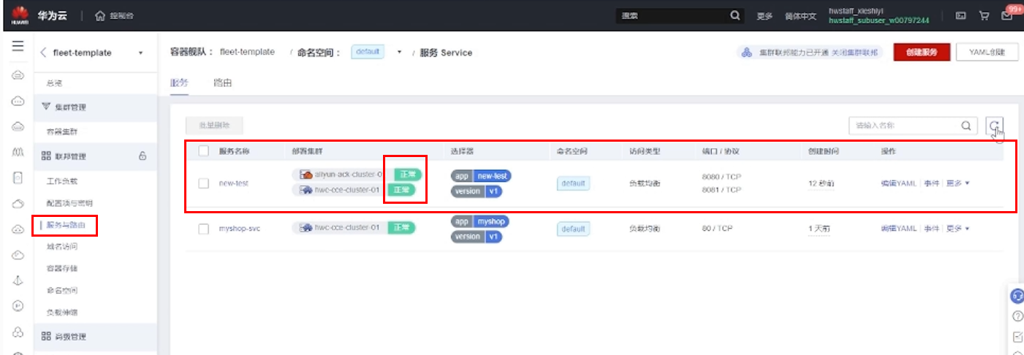The image size is (1024, 355).
Task: Click the anchor icon in left rail
Action: [18, 280]
